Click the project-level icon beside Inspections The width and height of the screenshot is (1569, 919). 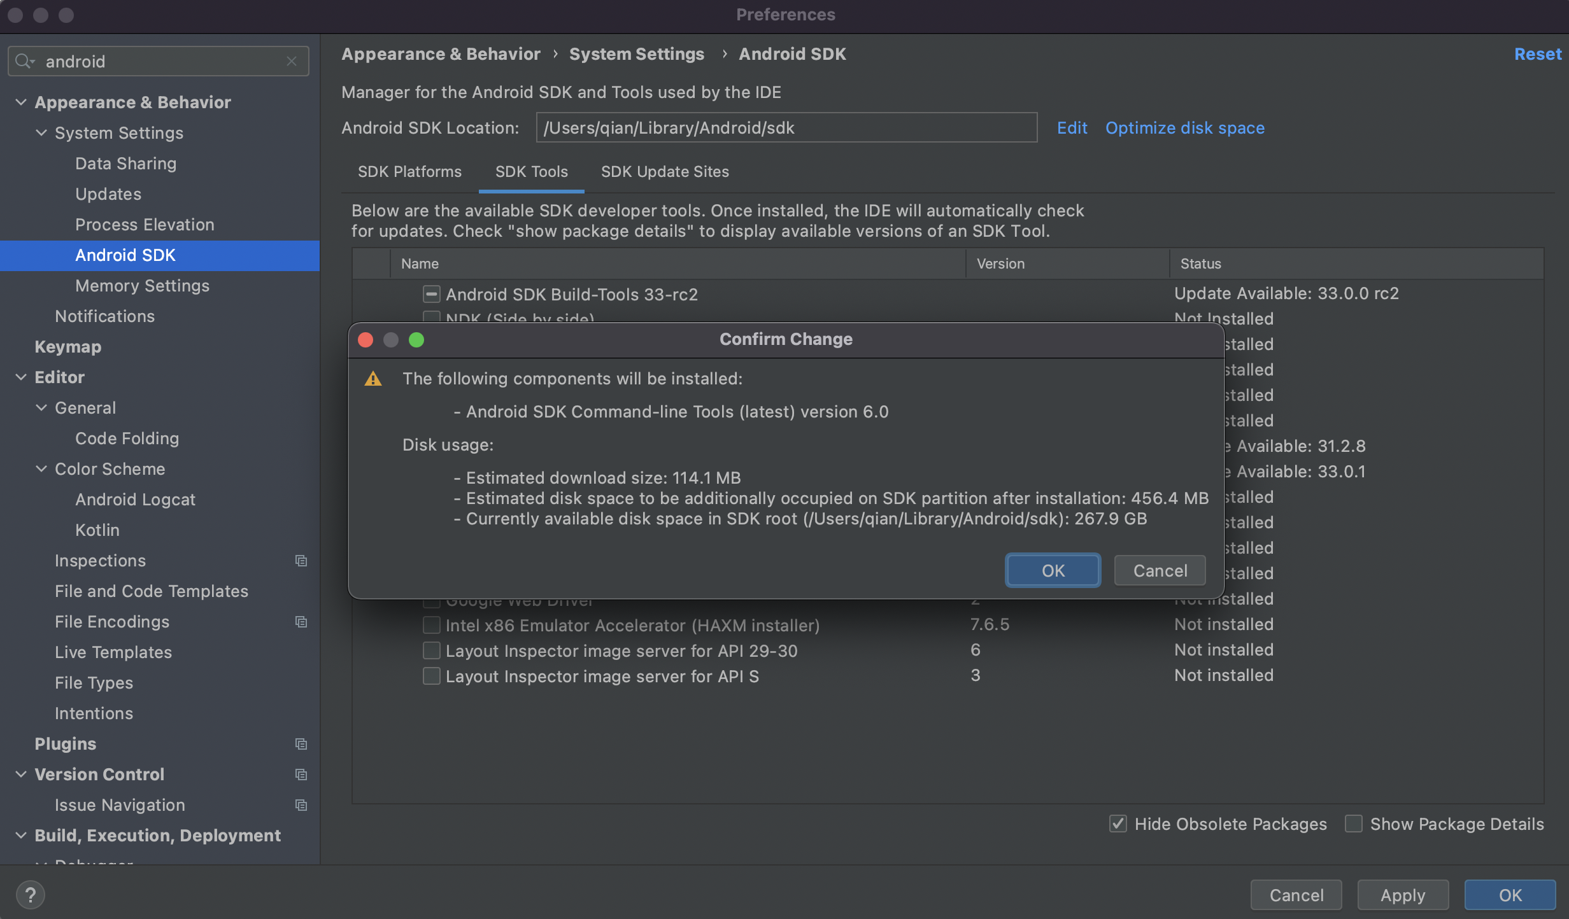[x=301, y=561]
